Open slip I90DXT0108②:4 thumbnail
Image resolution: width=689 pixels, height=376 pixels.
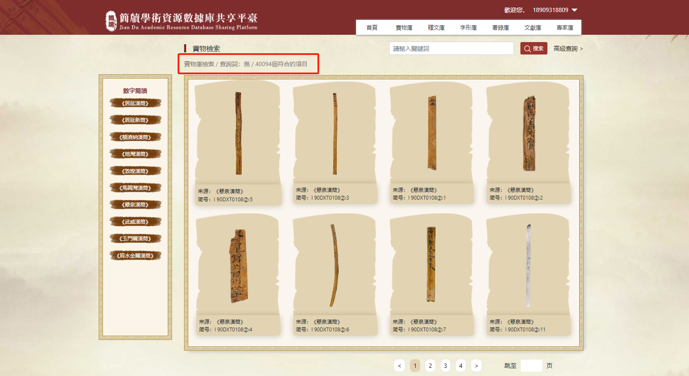tap(238, 266)
